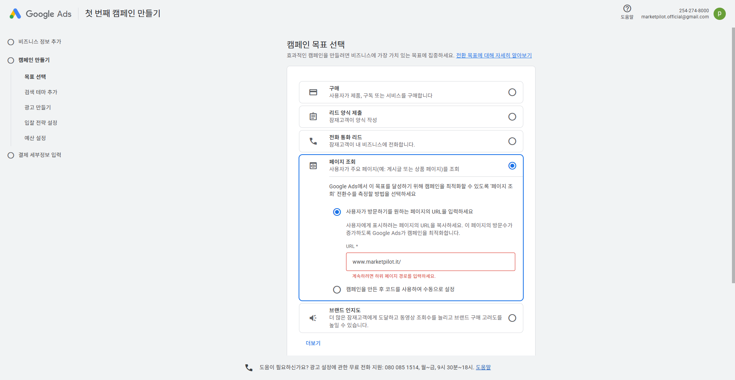
Task: Click the page vertical scrollbar
Action: point(733,155)
